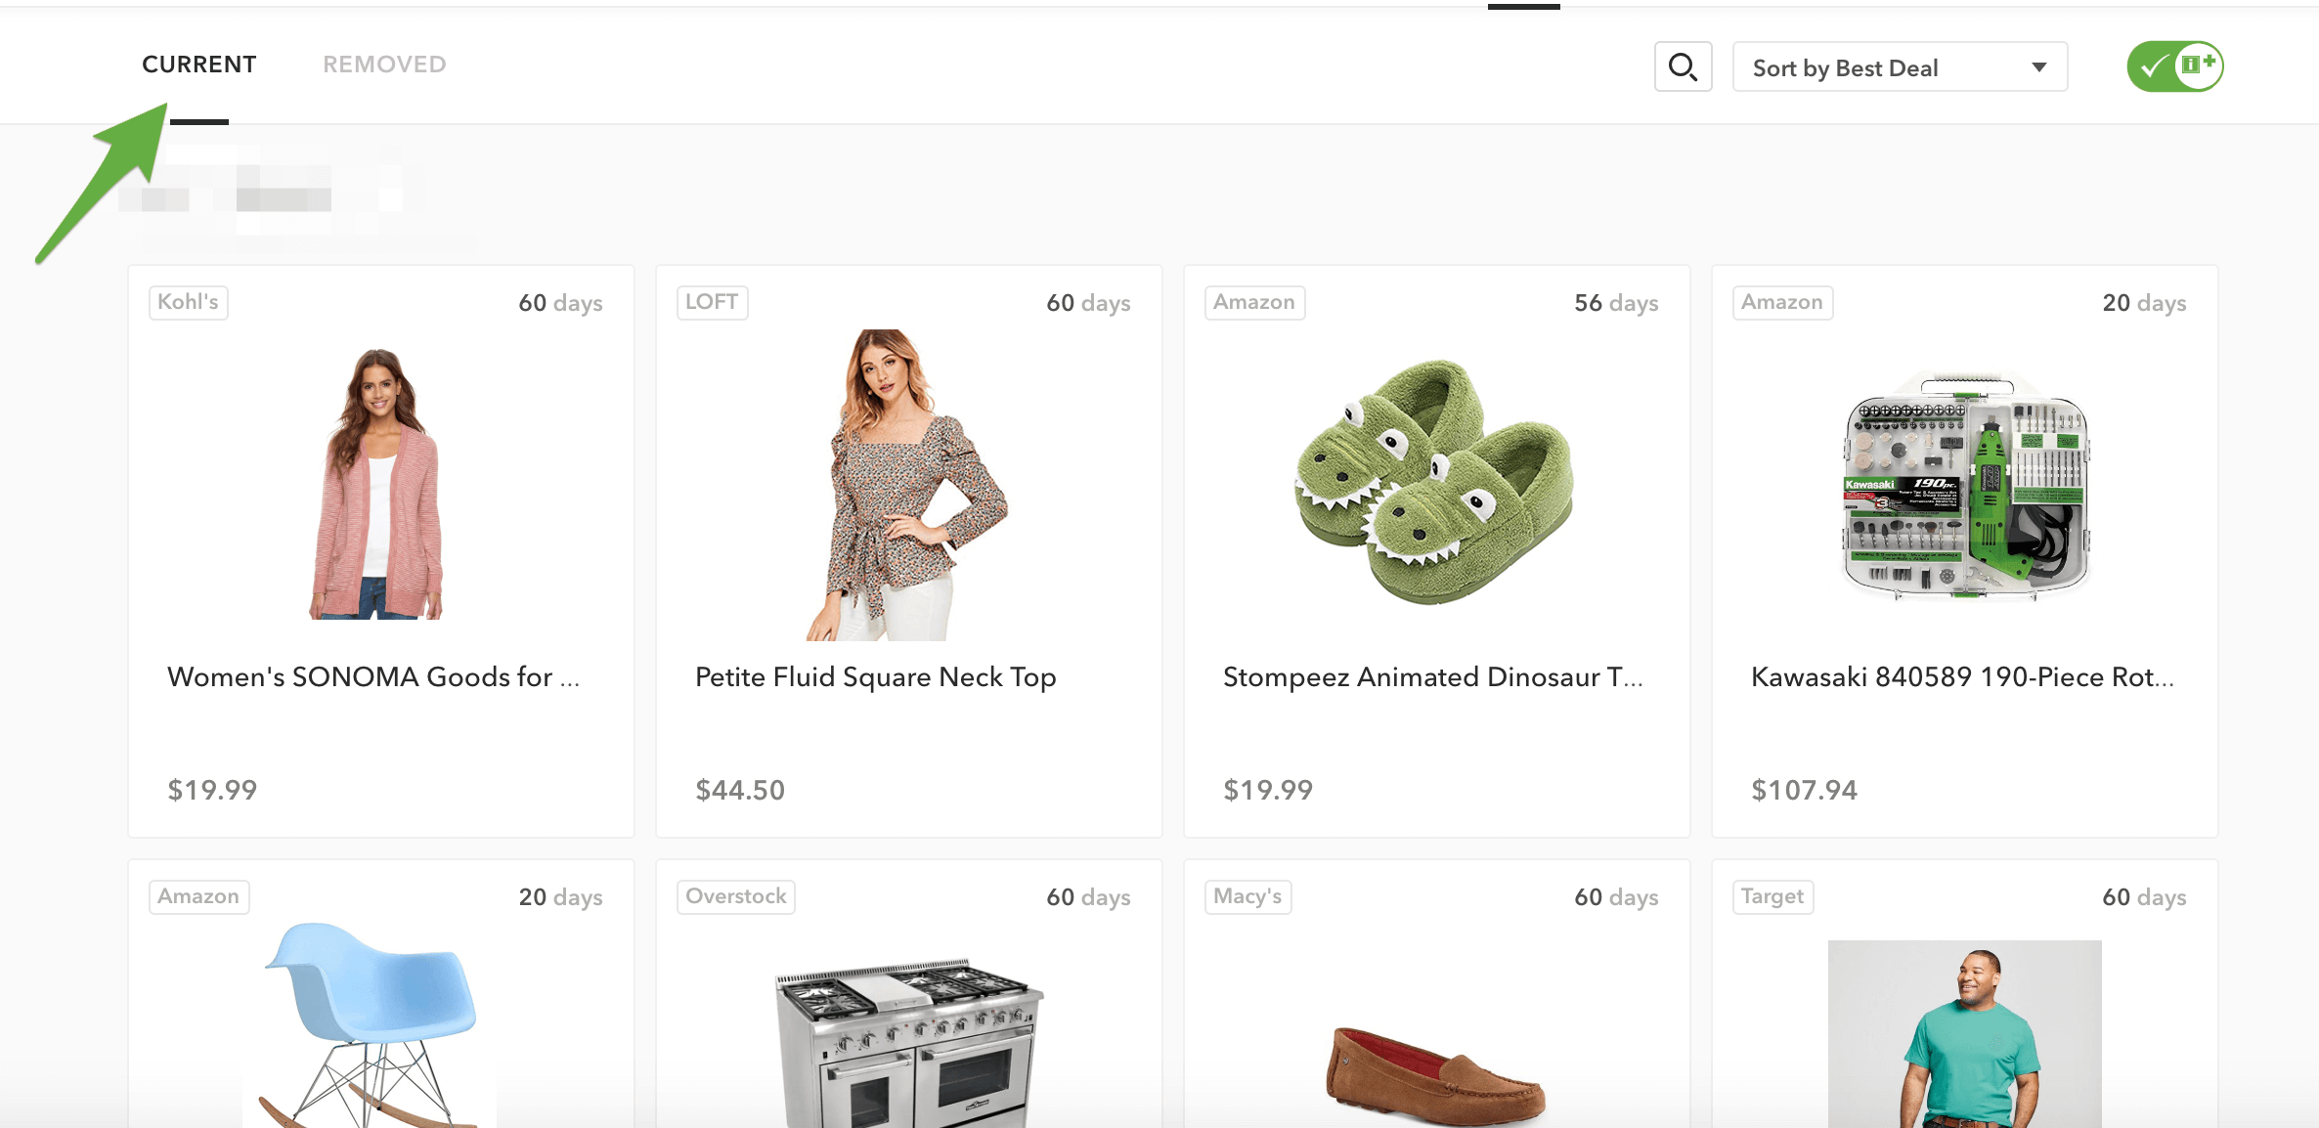This screenshot has width=2319, height=1128.
Task: Open the Kawasaki rotary tool kit image
Action: pyautogui.click(x=1964, y=484)
